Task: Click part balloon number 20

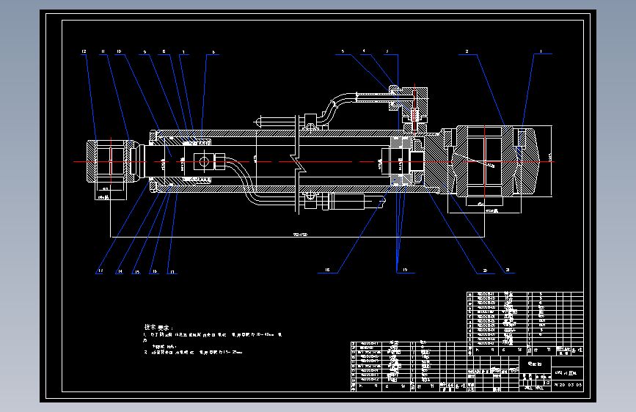Action: (485, 271)
